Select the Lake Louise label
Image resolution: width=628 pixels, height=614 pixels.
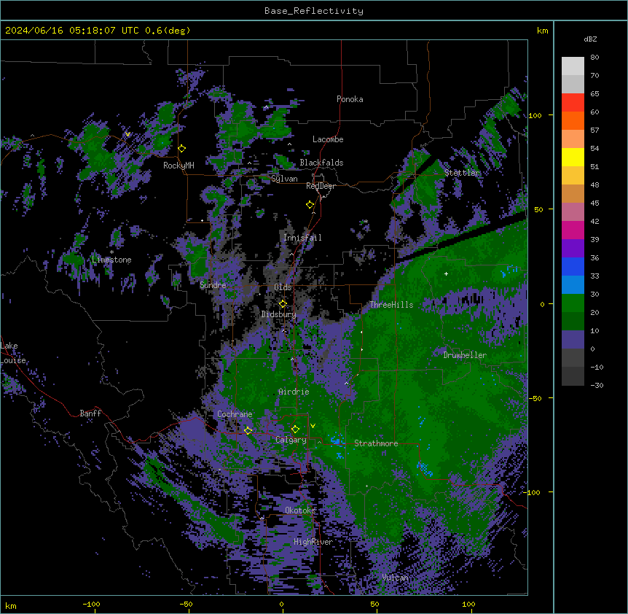pyautogui.click(x=13, y=353)
